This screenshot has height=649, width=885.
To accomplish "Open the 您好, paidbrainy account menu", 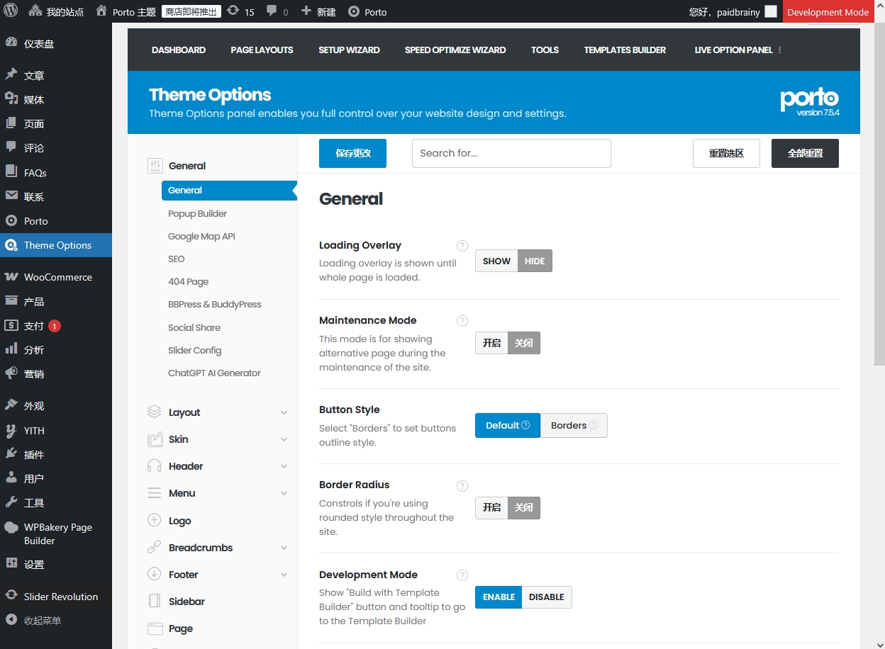I will [733, 12].
